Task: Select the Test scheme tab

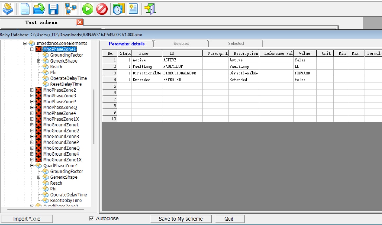Action: click(x=41, y=22)
